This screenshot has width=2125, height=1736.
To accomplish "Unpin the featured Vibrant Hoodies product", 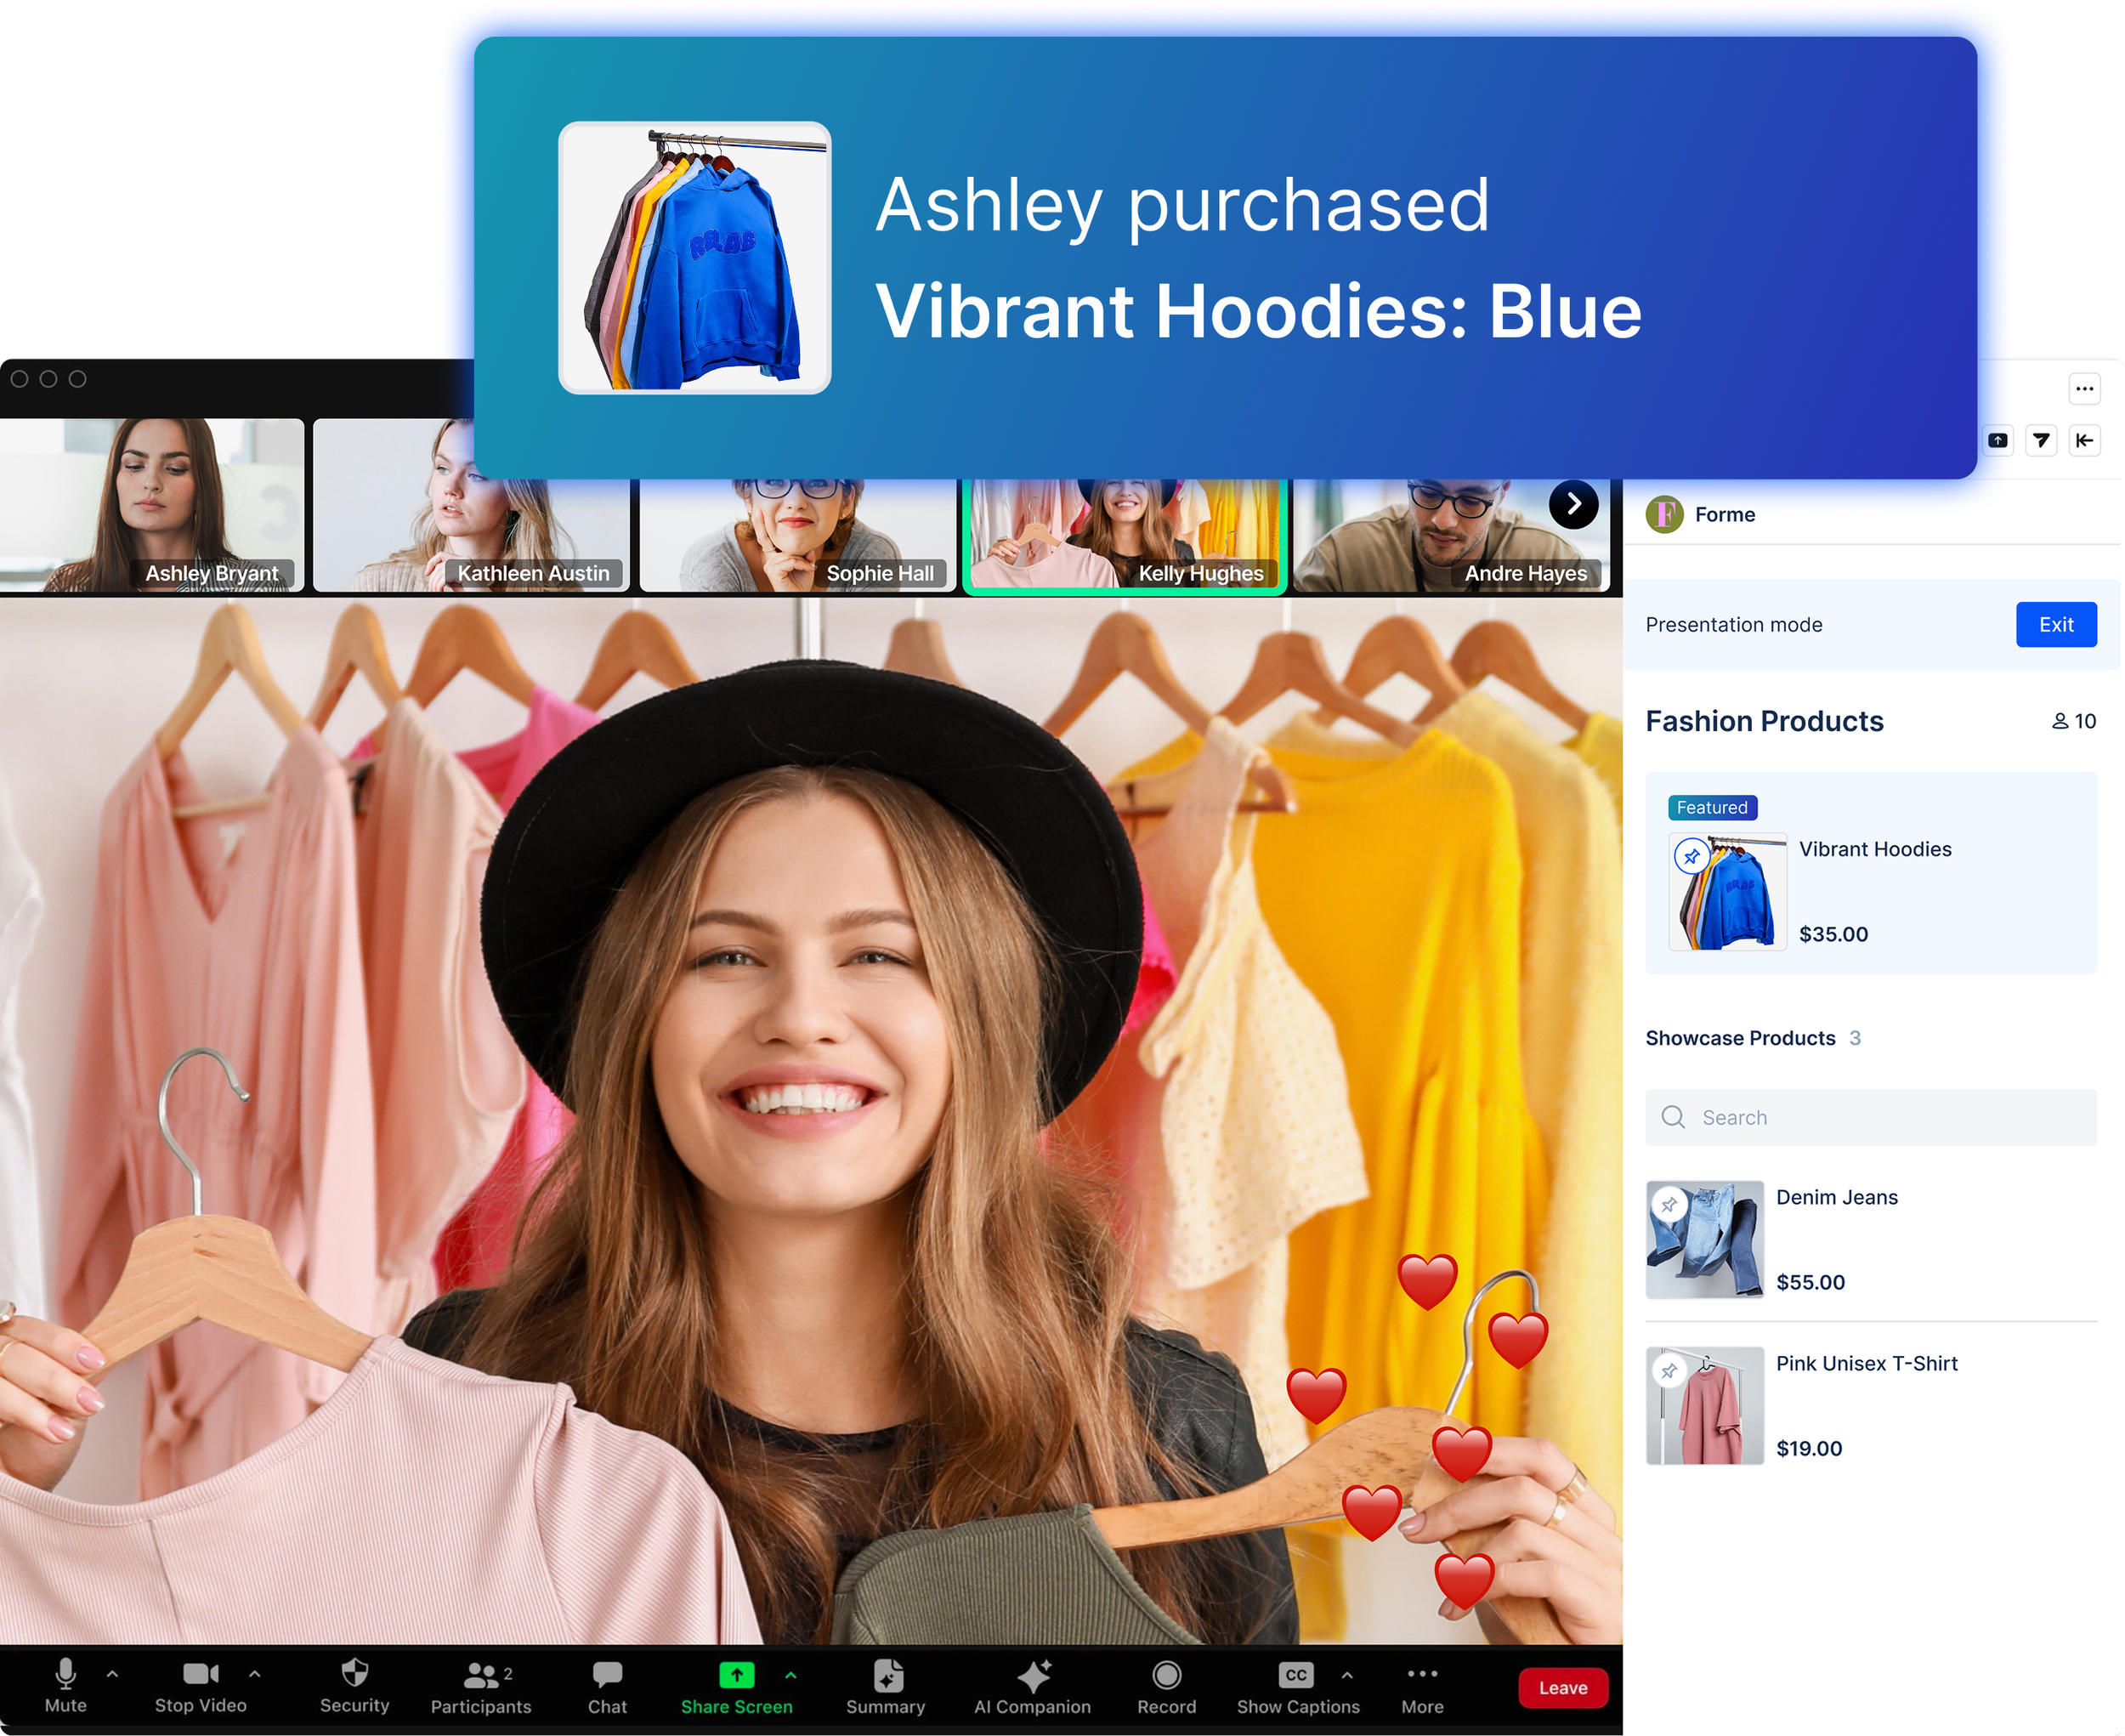I will click(x=1694, y=858).
